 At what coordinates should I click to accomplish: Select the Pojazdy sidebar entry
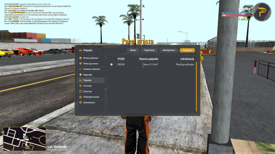(91, 80)
